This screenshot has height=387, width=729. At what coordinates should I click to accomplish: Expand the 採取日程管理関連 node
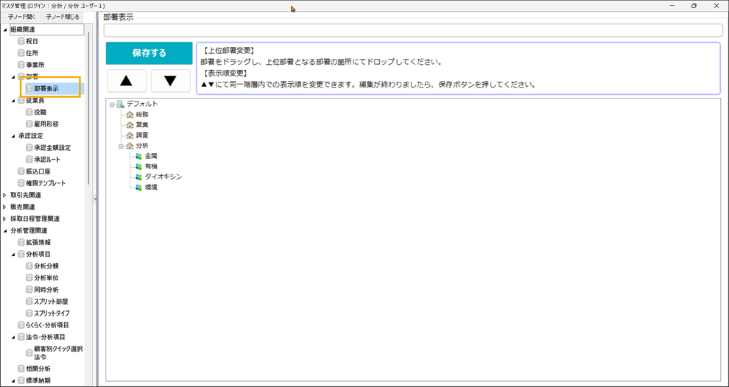(x=5, y=219)
